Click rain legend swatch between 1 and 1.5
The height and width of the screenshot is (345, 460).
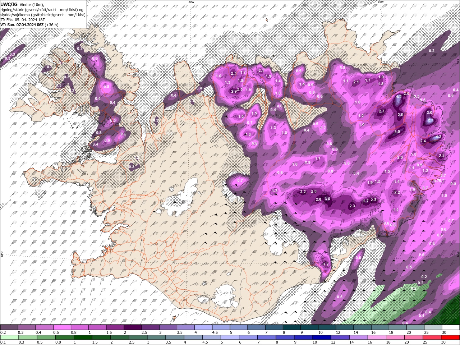[x=83, y=338]
